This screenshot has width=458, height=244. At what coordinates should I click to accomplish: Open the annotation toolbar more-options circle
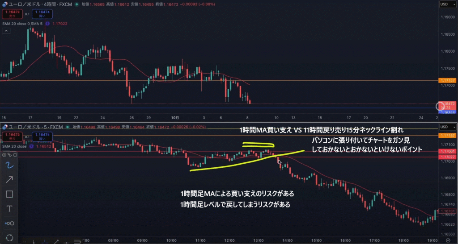click(15, 155)
